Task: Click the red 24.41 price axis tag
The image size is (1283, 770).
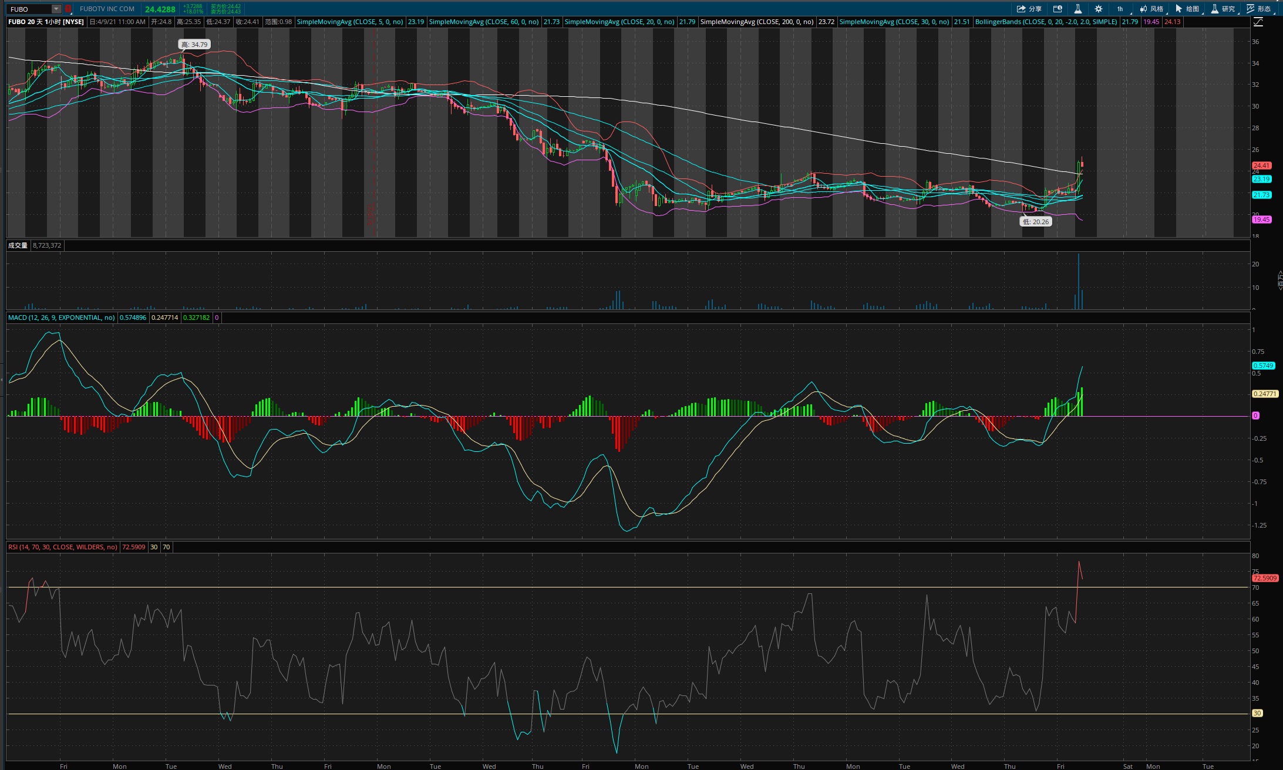Action: click(1262, 166)
